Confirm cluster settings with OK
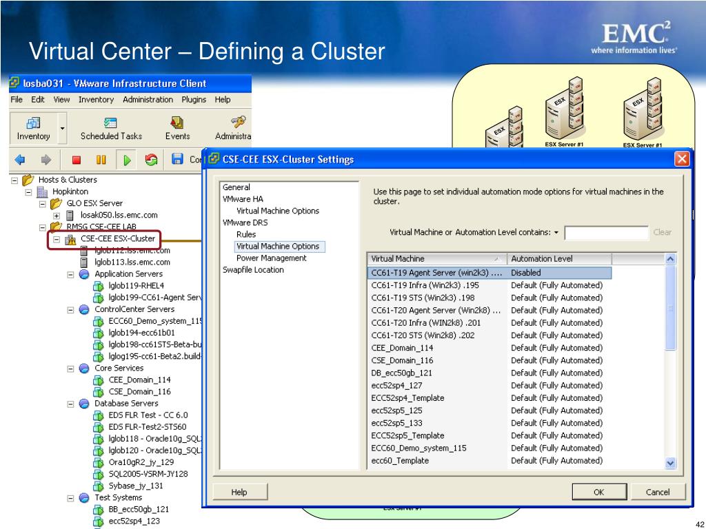 point(599,492)
